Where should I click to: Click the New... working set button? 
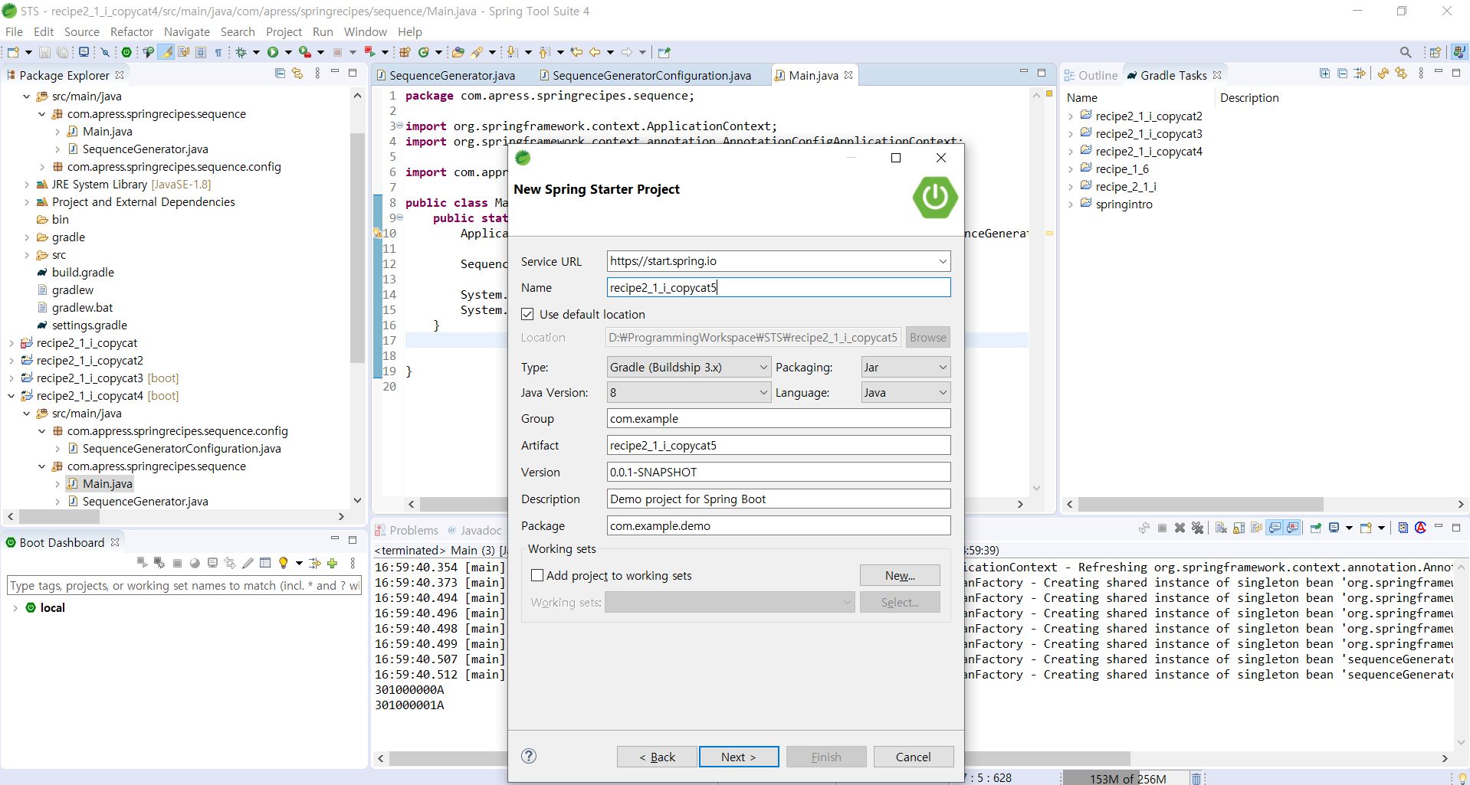(900, 575)
